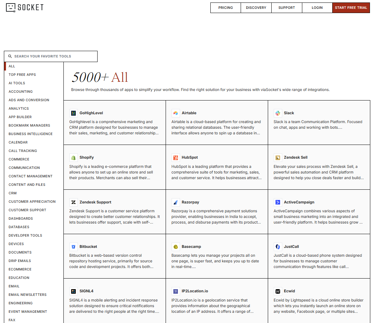
Task: Open the Razorpay app title
Action: pyautogui.click(x=190, y=202)
